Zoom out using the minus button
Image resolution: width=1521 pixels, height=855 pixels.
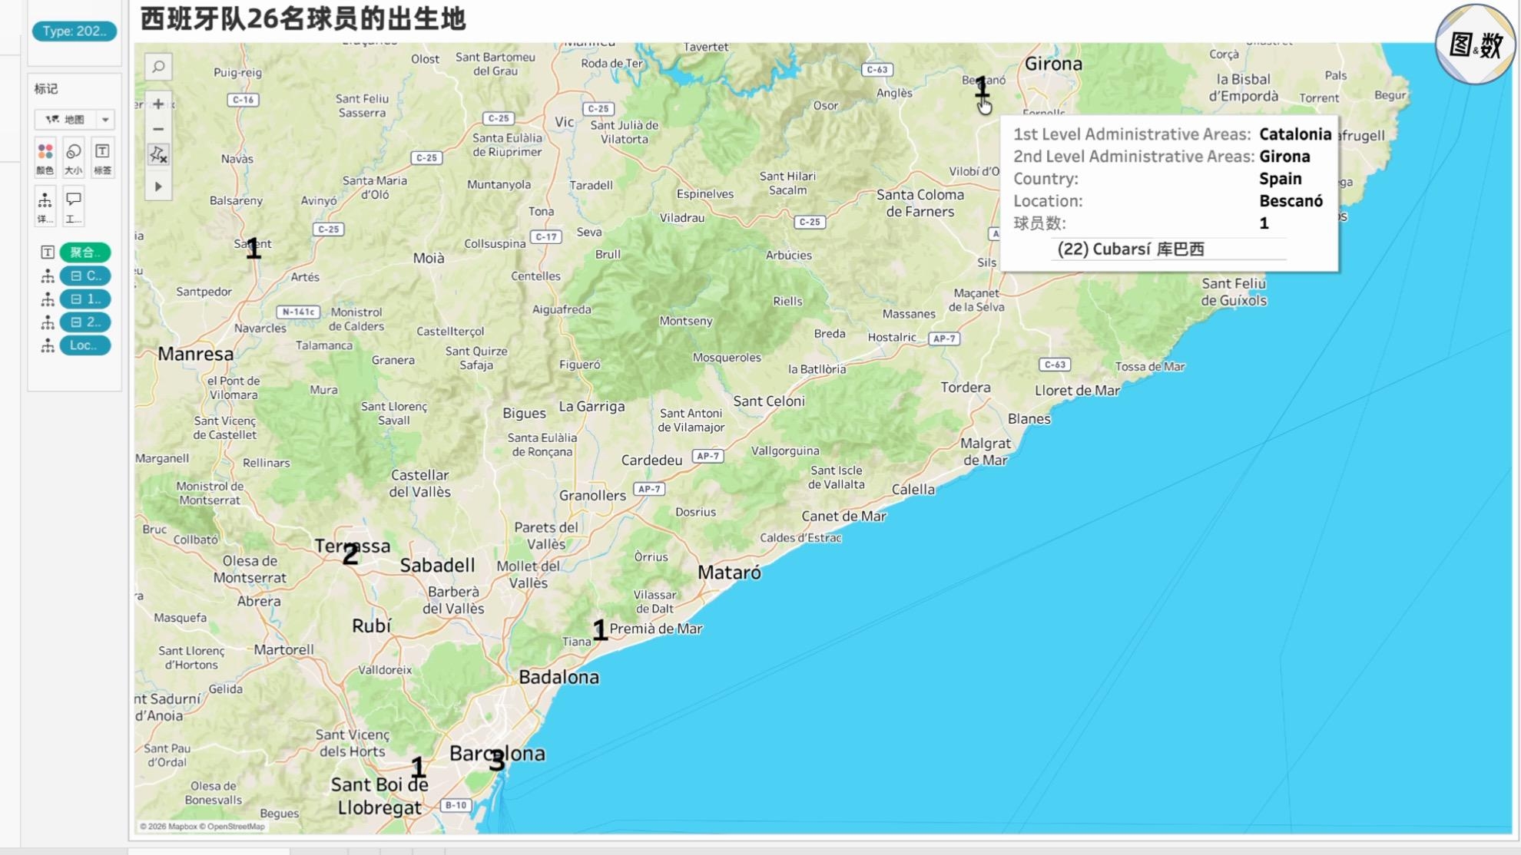click(x=158, y=129)
